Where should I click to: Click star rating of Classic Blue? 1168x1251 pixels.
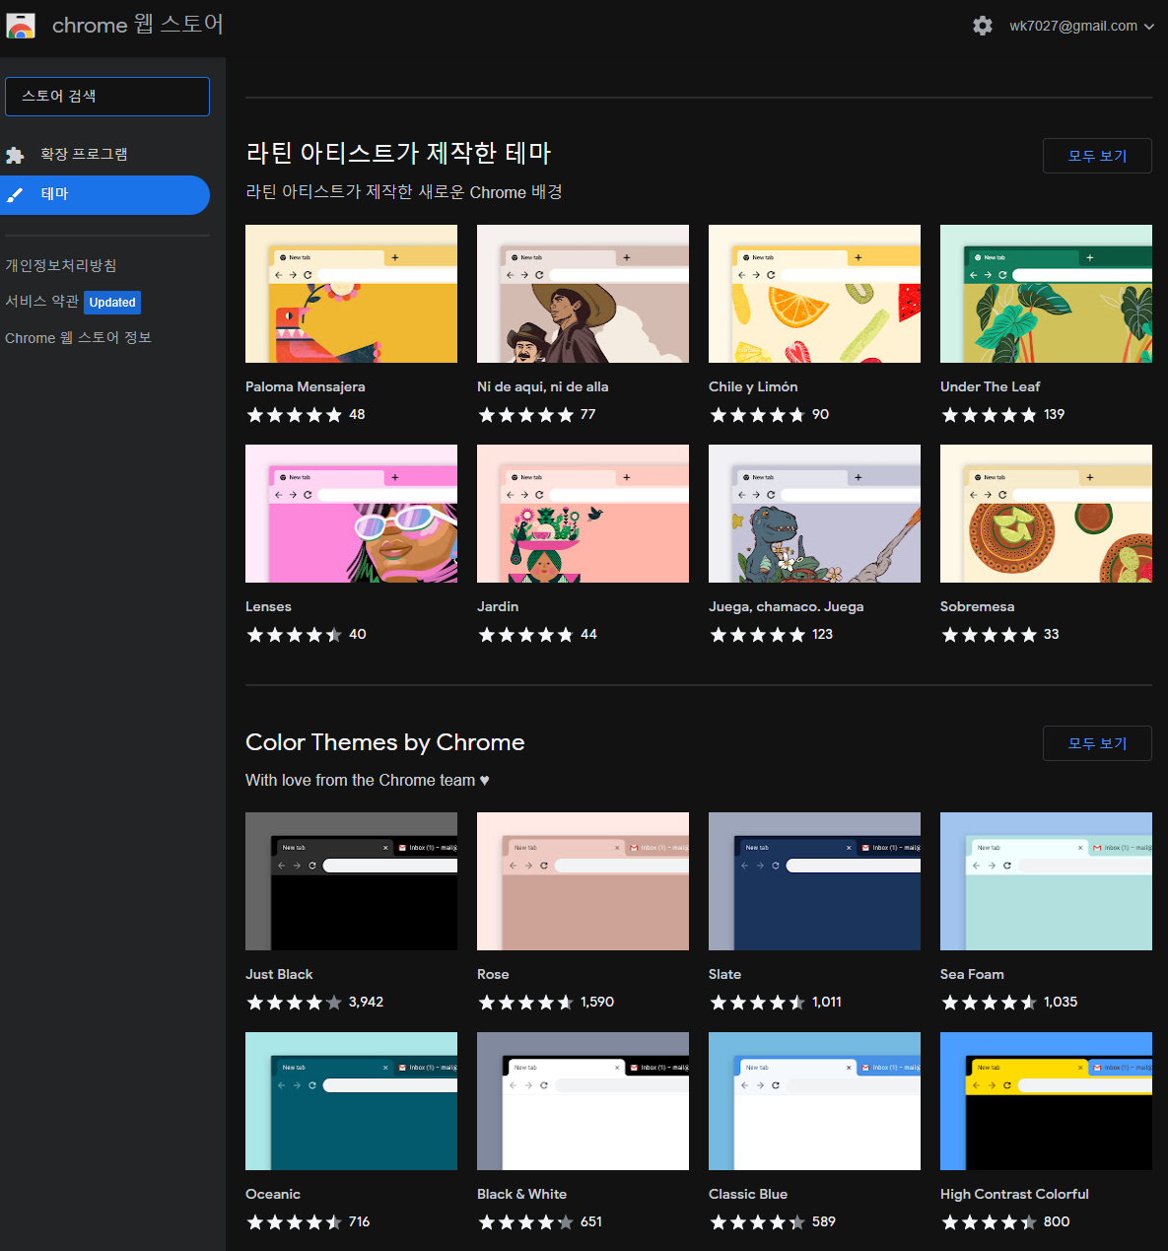pos(757,1222)
